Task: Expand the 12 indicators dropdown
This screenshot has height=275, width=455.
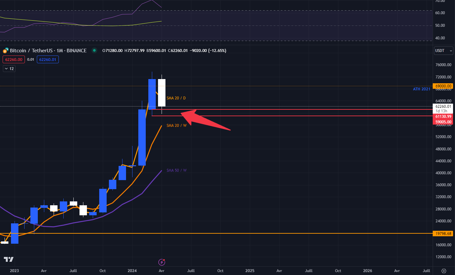Action: 9,68
